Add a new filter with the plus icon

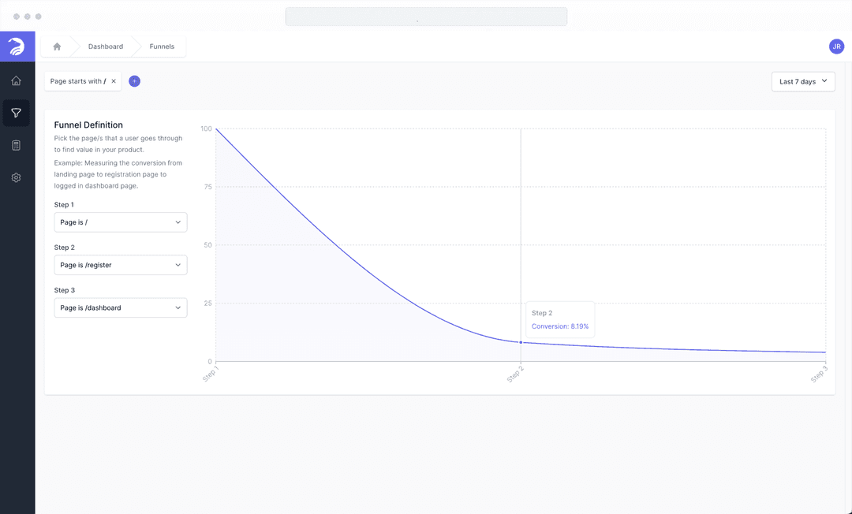134,80
